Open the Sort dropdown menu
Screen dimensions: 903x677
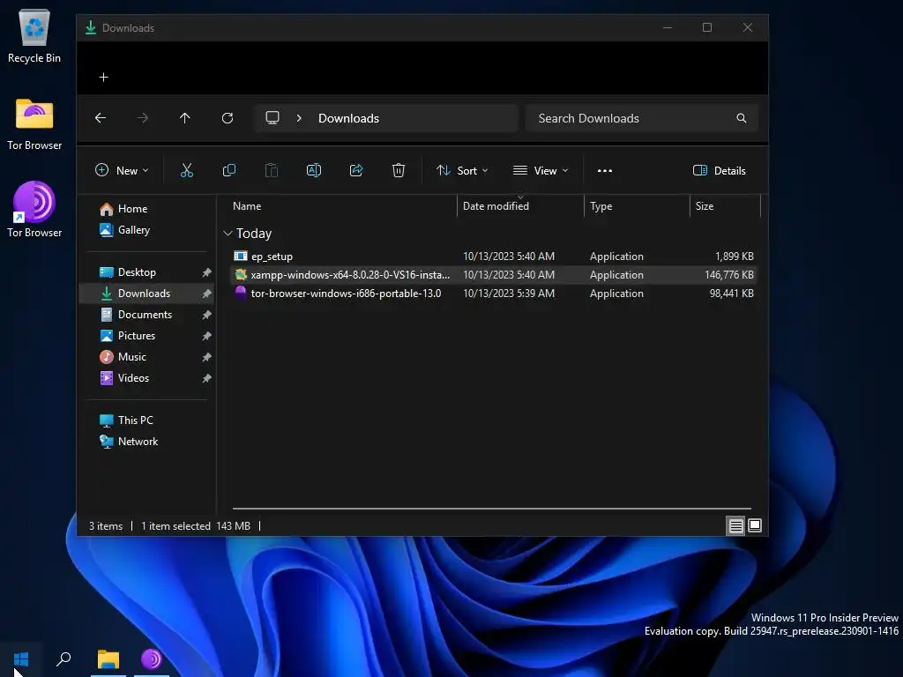coord(462,170)
